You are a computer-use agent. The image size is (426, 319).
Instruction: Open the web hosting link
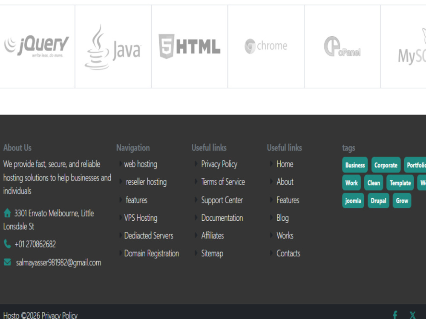pyautogui.click(x=141, y=164)
